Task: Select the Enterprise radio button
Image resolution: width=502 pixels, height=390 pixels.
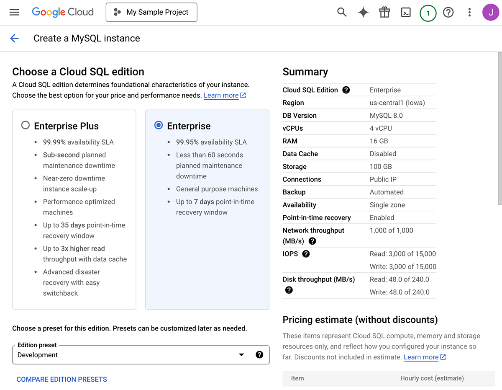Action: 159,125
